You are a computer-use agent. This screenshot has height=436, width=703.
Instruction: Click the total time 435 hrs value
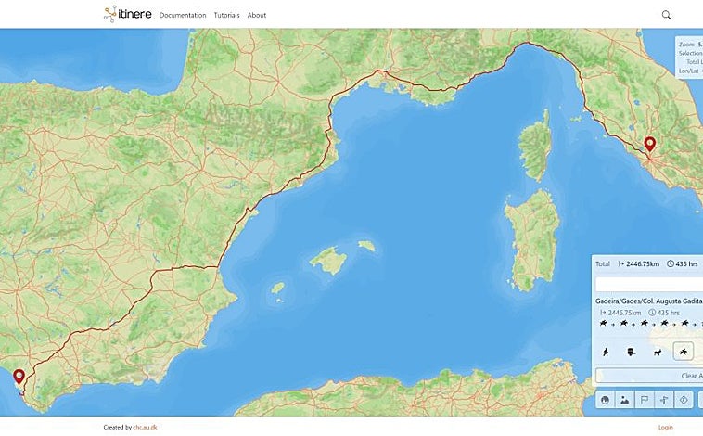coord(686,263)
